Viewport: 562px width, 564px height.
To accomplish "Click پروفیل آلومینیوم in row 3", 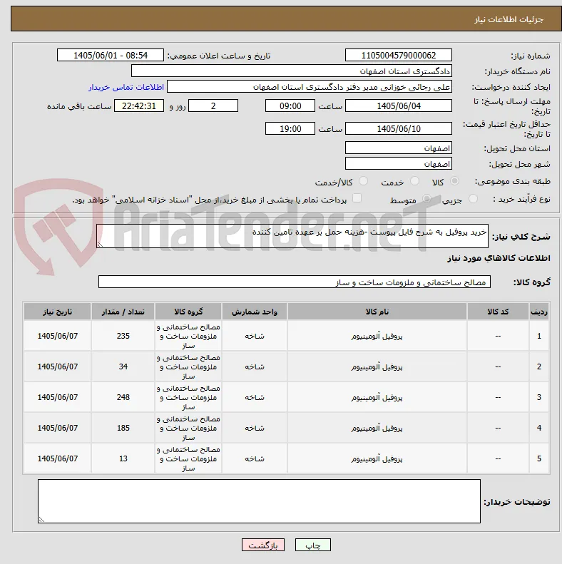I will 377,397.
